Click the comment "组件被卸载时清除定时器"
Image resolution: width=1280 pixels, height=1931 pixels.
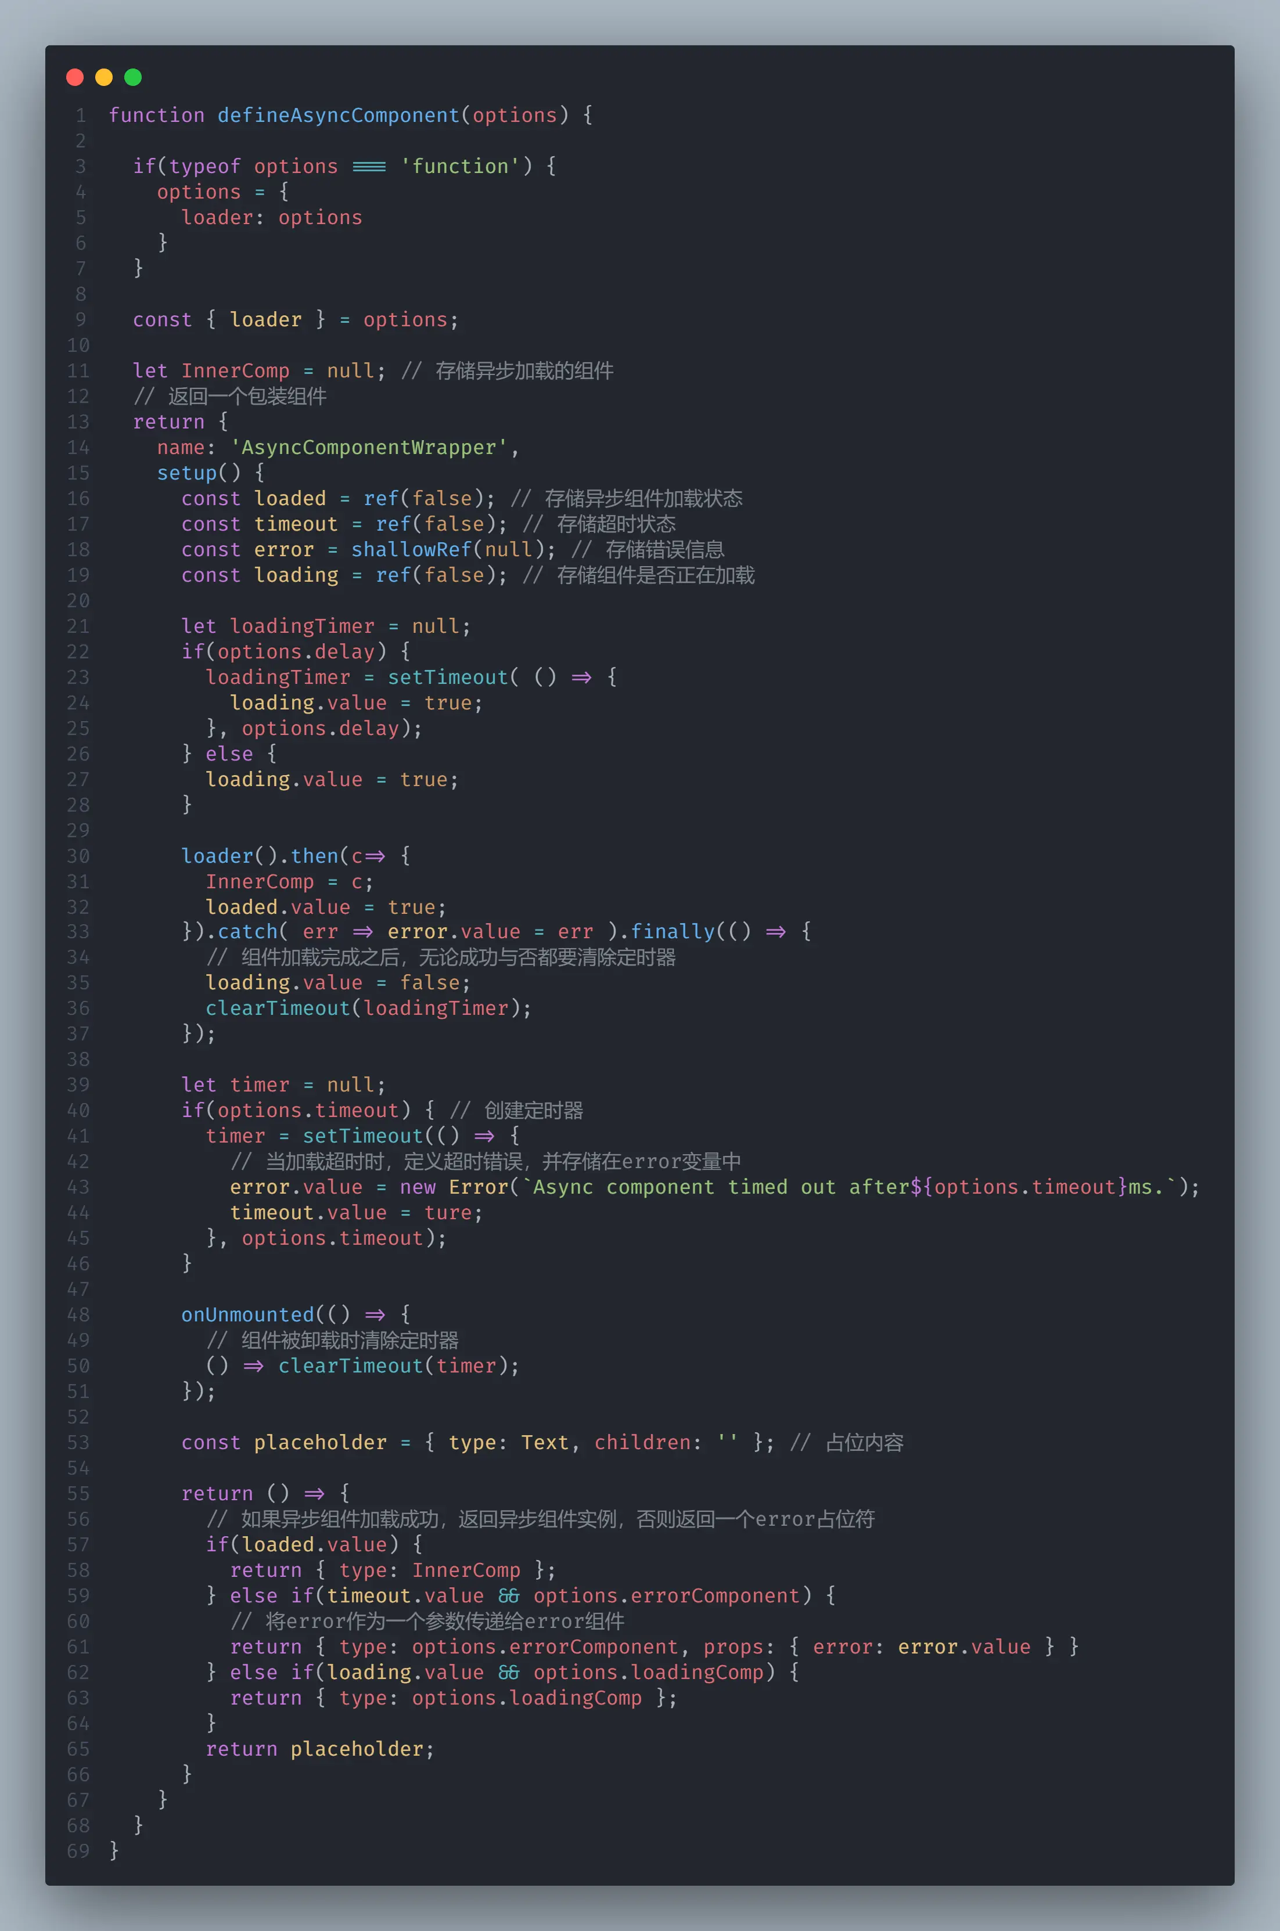pyautogui.click(x=350, y=1340)
